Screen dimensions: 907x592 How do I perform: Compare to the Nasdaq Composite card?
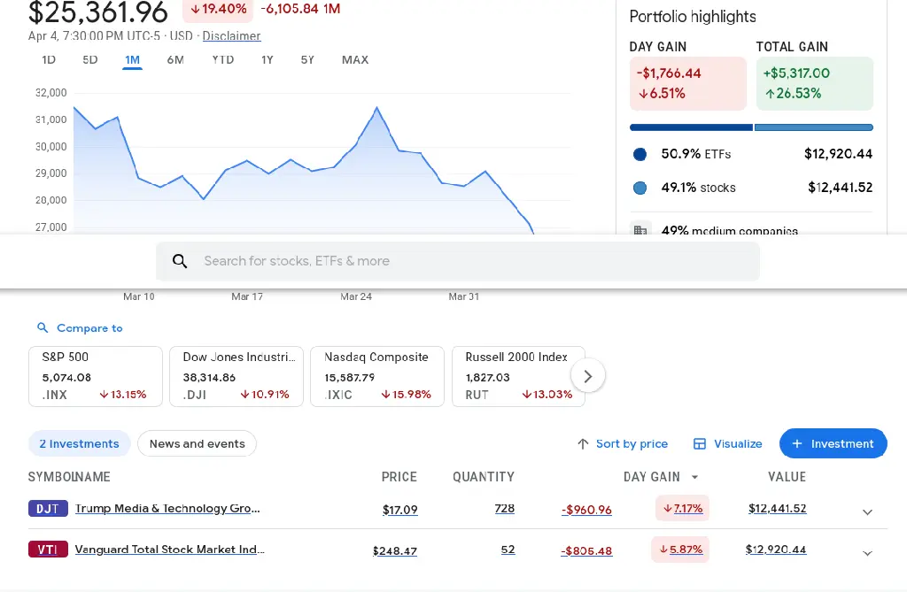(x=377, y=377)
